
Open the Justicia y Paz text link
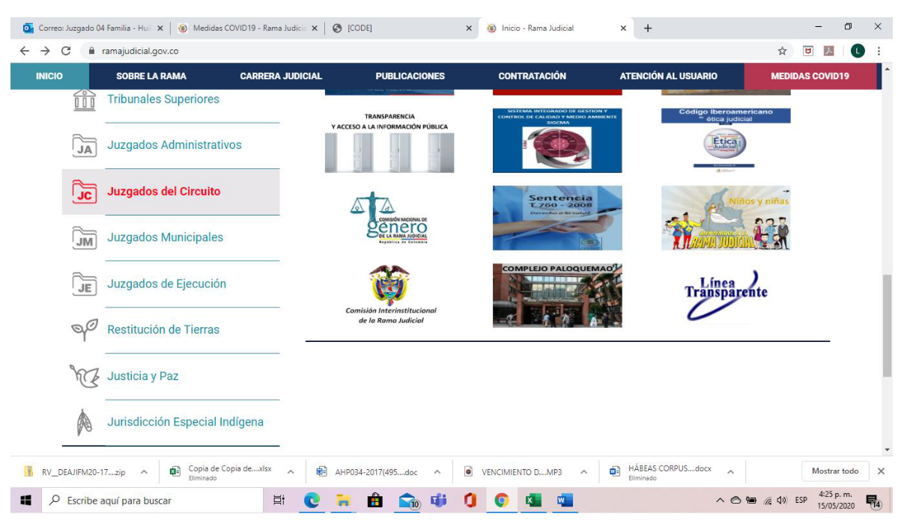(x=143, y=376)
